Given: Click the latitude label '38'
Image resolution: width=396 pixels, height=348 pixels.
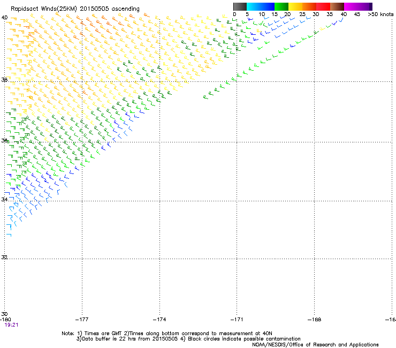Looking at the screenshot, I should (4, 80).
